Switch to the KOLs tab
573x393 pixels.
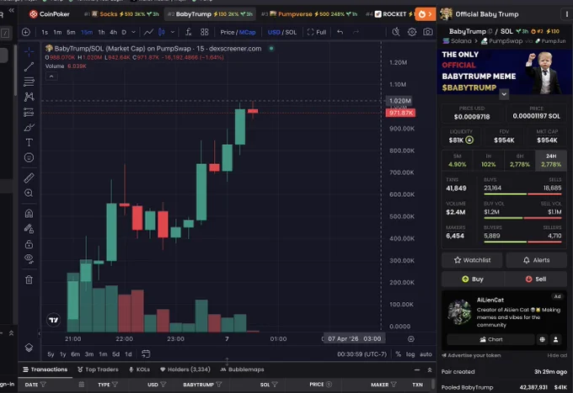(x=139, y=369)
